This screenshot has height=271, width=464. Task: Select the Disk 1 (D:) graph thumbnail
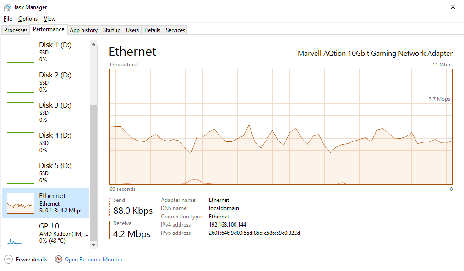tap(21, 52)
